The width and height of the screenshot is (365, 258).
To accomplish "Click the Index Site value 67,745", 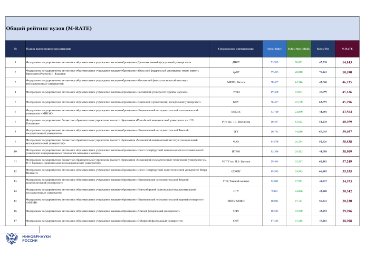I will (x=323, y=132).
